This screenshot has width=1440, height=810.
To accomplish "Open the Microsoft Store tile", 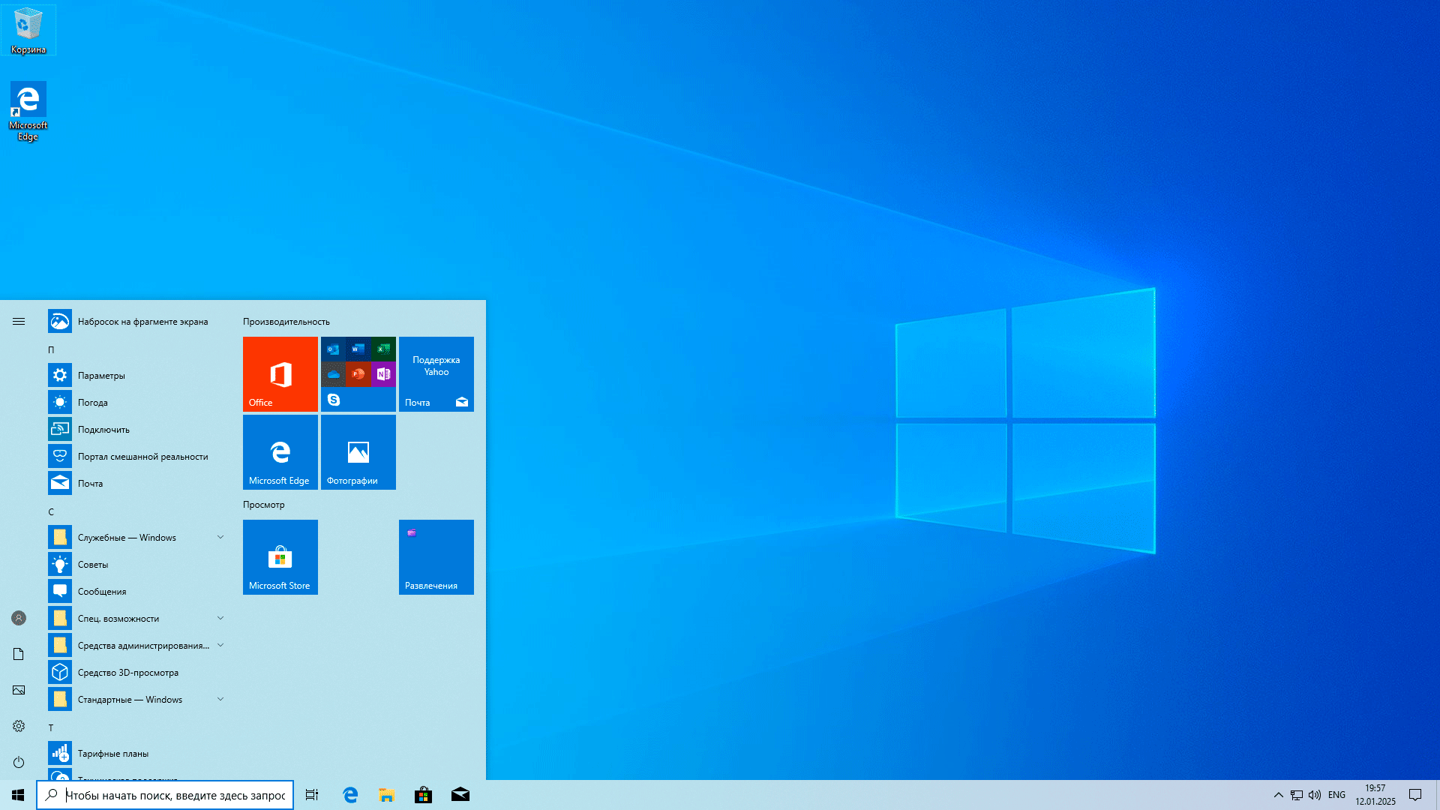I will click(280, 556).
